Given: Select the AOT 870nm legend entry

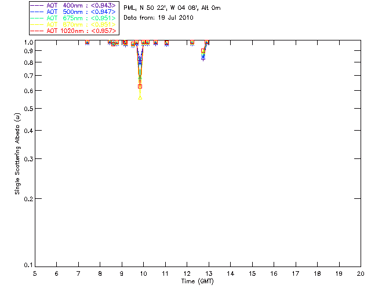Looking at the screenshot, I should (x=73, y=24).
